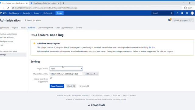
Task: Click the Atlassian footer logo
Action: pos(96,105)
